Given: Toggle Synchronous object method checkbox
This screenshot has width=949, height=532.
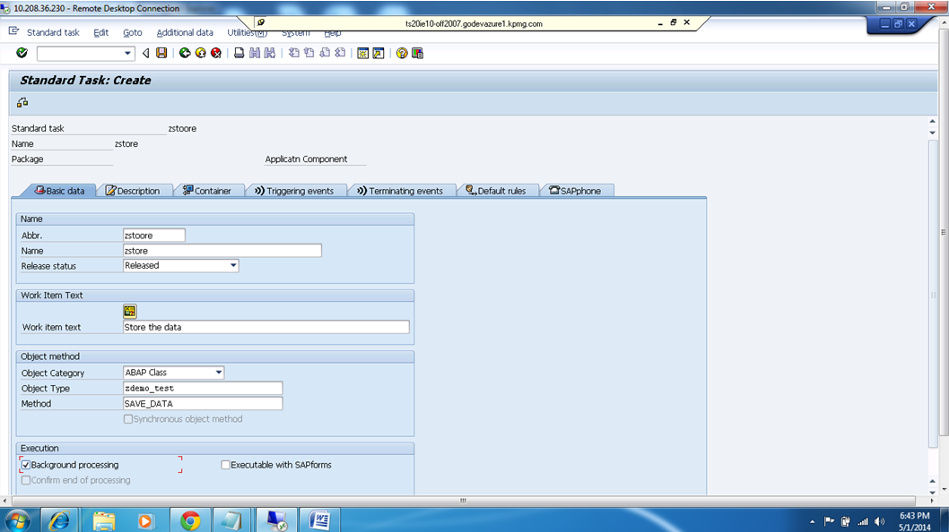Looking at the screenshot, I should [x=127, y=418].
